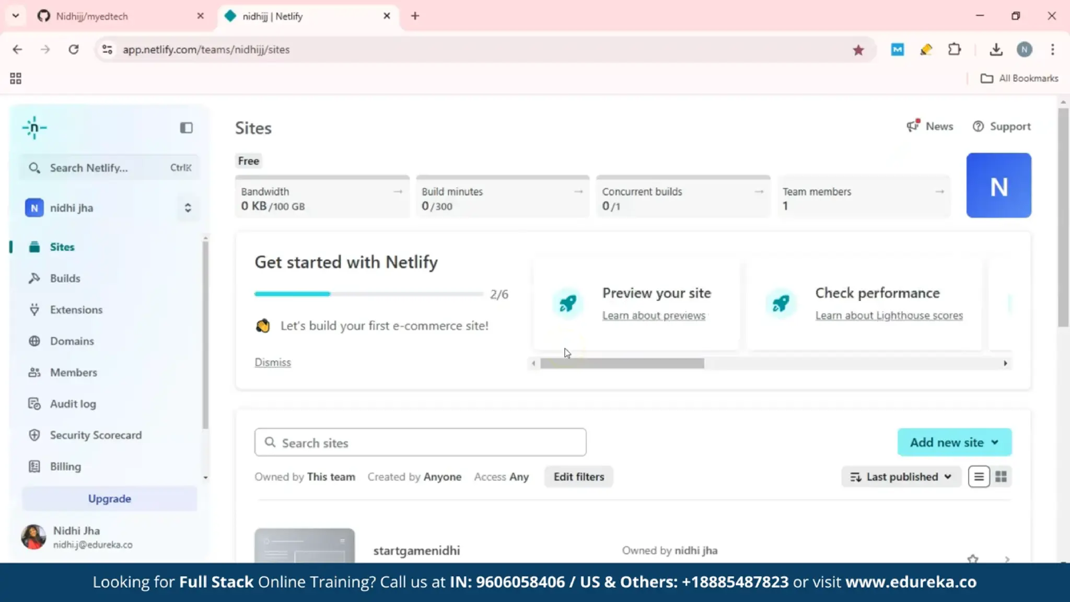Click the onboarding progress bar

[368, 294]
